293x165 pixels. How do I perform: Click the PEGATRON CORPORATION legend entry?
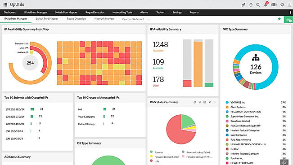pyautogui.click(x=243, y=112)
